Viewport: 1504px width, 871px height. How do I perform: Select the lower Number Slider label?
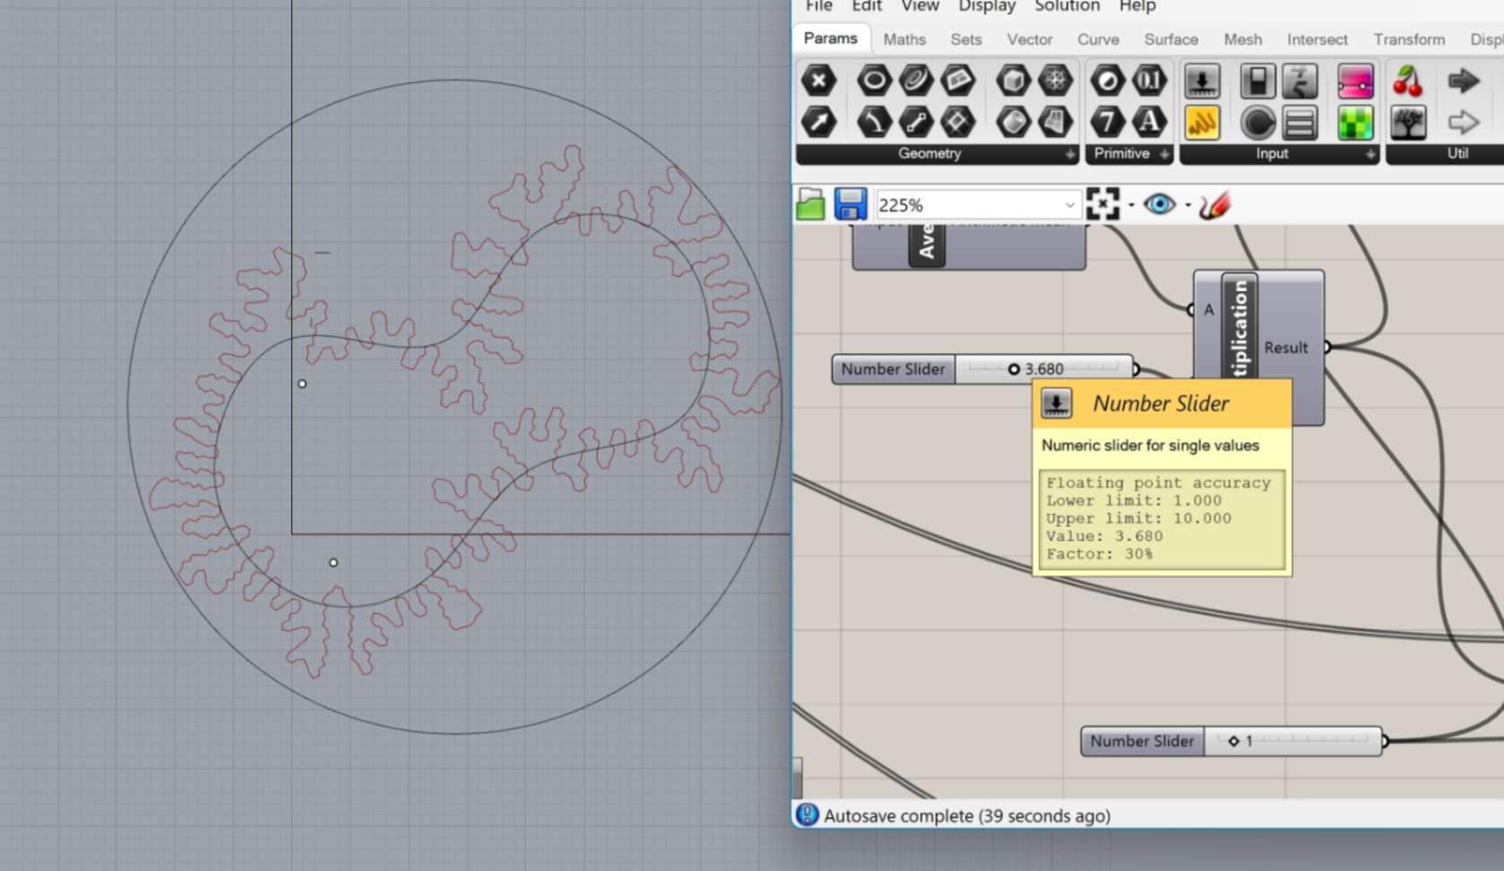point(1142,741)
